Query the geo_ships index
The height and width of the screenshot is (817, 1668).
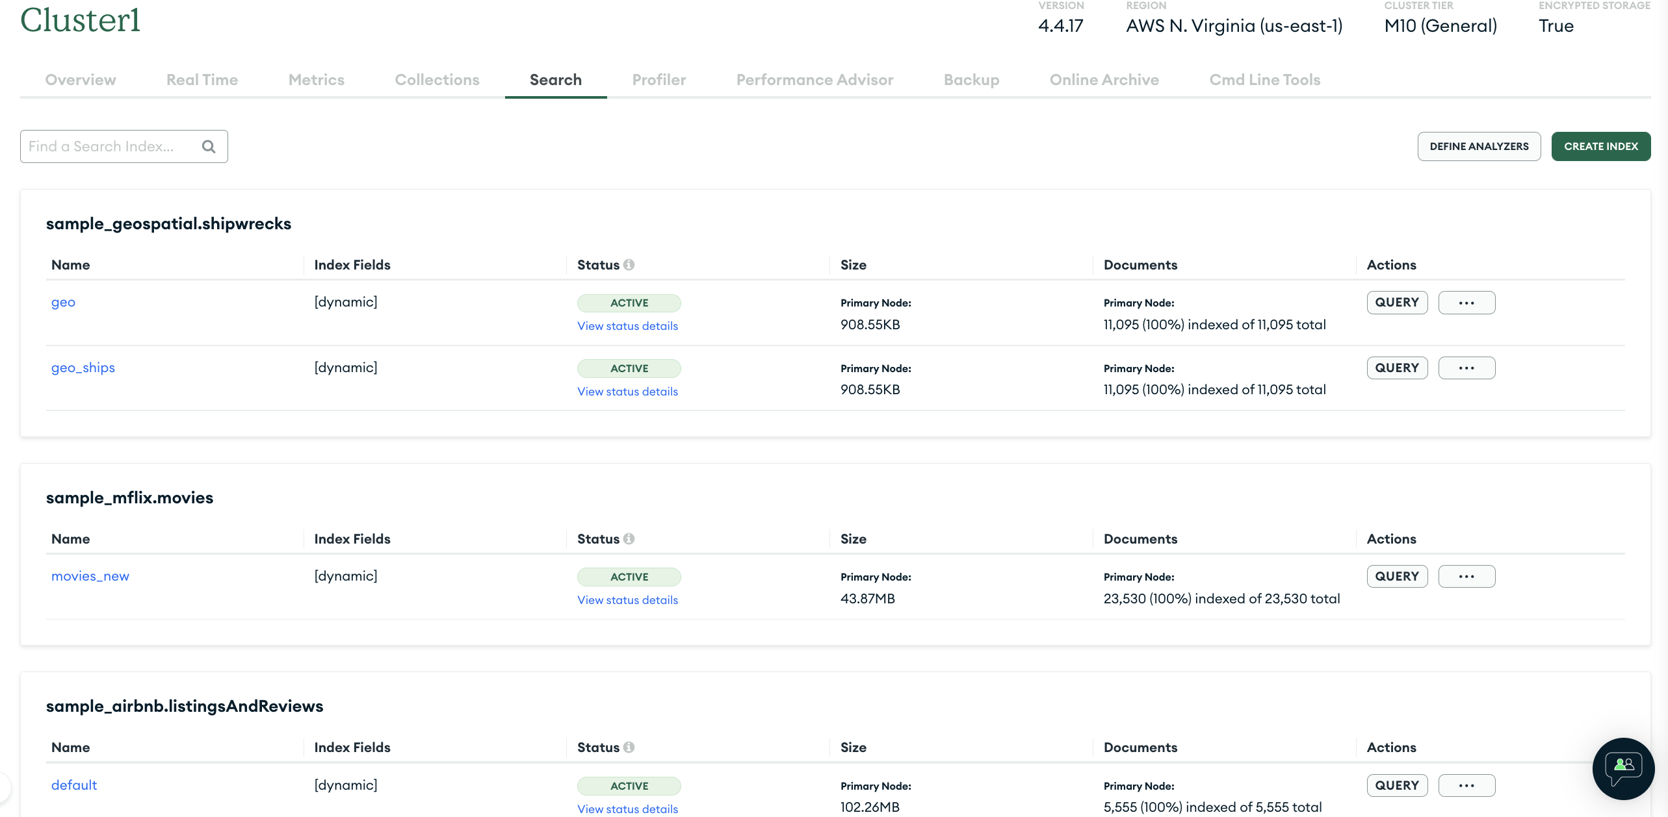tap(1397, 368)
